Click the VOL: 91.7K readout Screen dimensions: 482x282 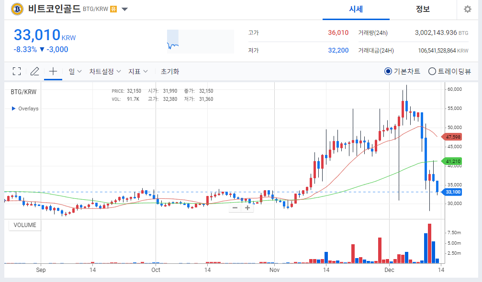coord(125,99)
